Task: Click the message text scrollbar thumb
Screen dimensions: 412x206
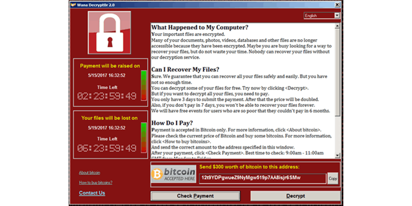Action: click(337, 72)
